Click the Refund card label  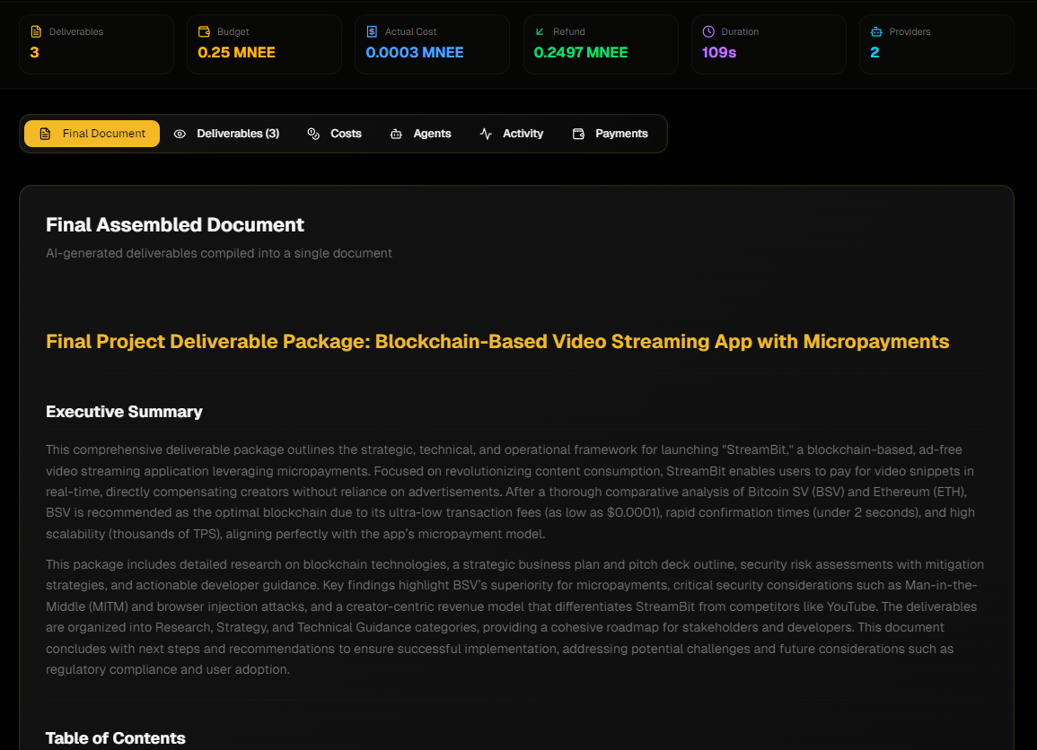pos(568,31)
